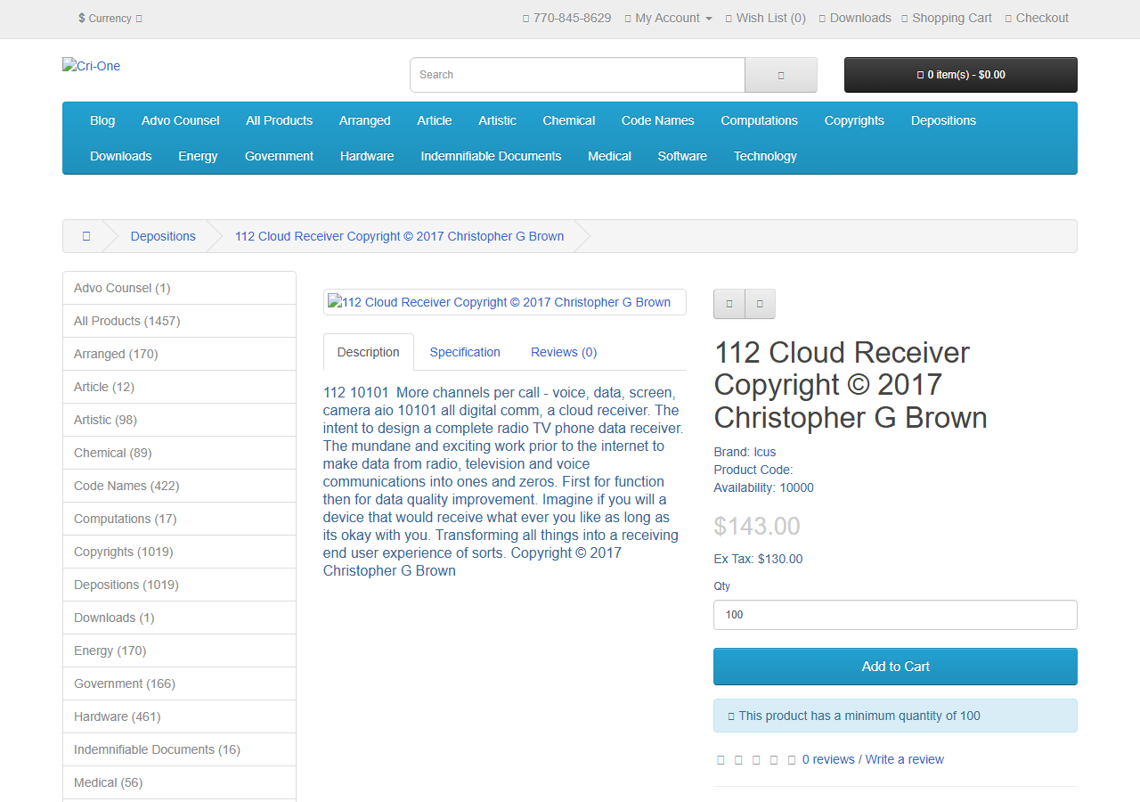
Task: Open Depositions navigation item
Action: pos(943,120)
